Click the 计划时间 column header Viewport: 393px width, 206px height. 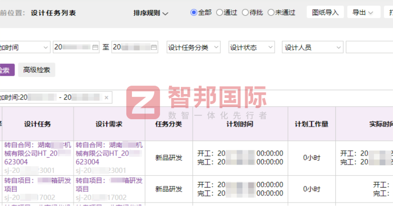[240, 124]
